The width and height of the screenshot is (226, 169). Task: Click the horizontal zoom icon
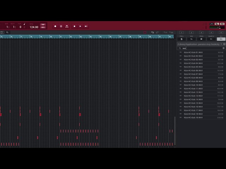[165, 32]
